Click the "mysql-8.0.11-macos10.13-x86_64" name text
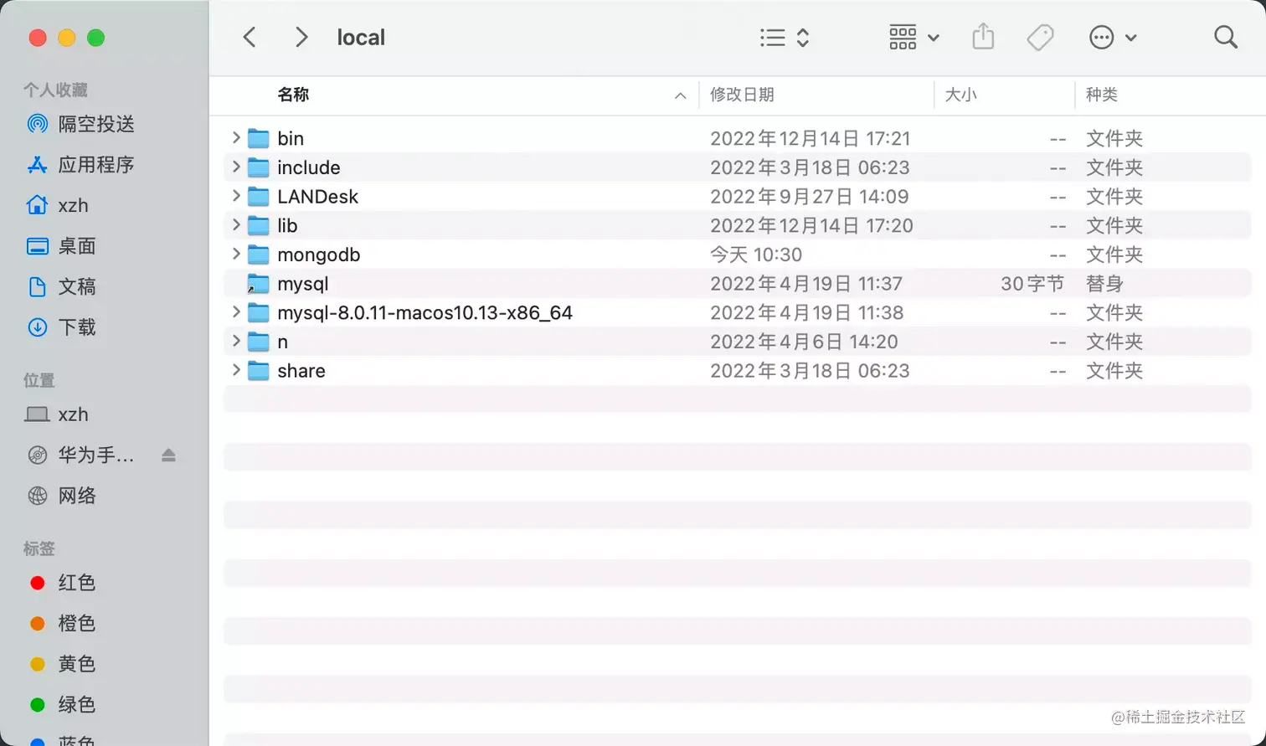 click(425, 312)
